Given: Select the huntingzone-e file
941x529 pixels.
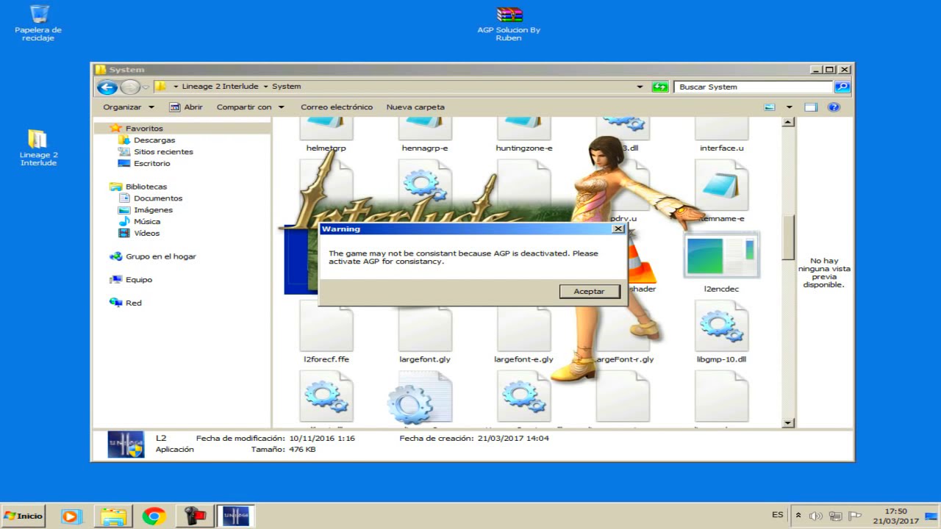Looking at the screenshot, I should [523, 134].
